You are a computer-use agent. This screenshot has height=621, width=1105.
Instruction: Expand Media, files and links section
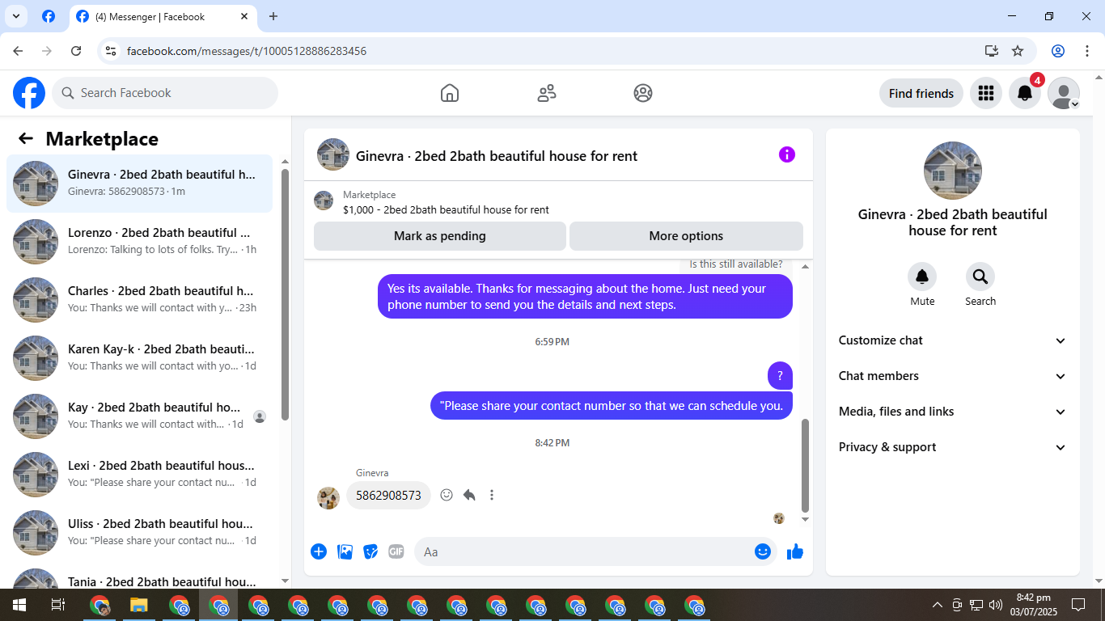[x=953, y=412]
